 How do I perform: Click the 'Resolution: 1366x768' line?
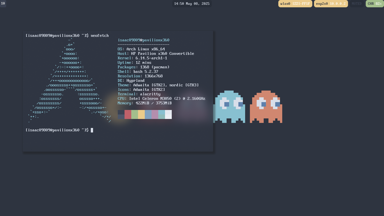pos(140,76)
